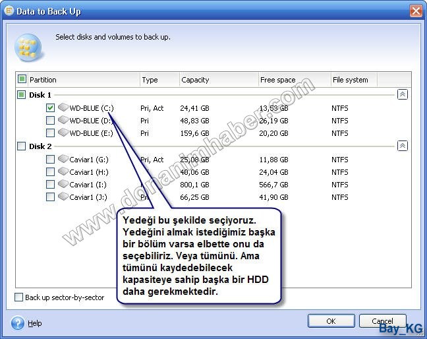Toggle the select-all checkbox in Partition header

click(22, 79)
